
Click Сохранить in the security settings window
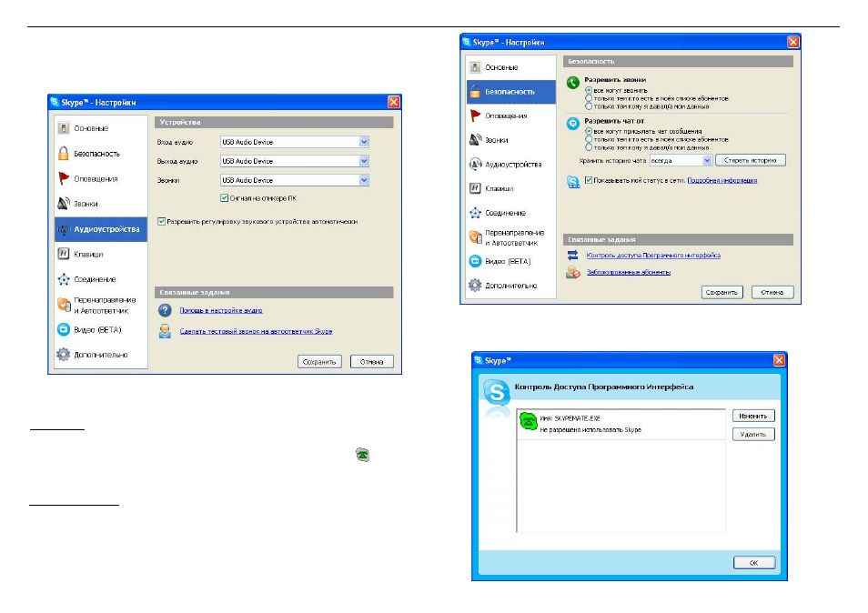click(722, 292)
